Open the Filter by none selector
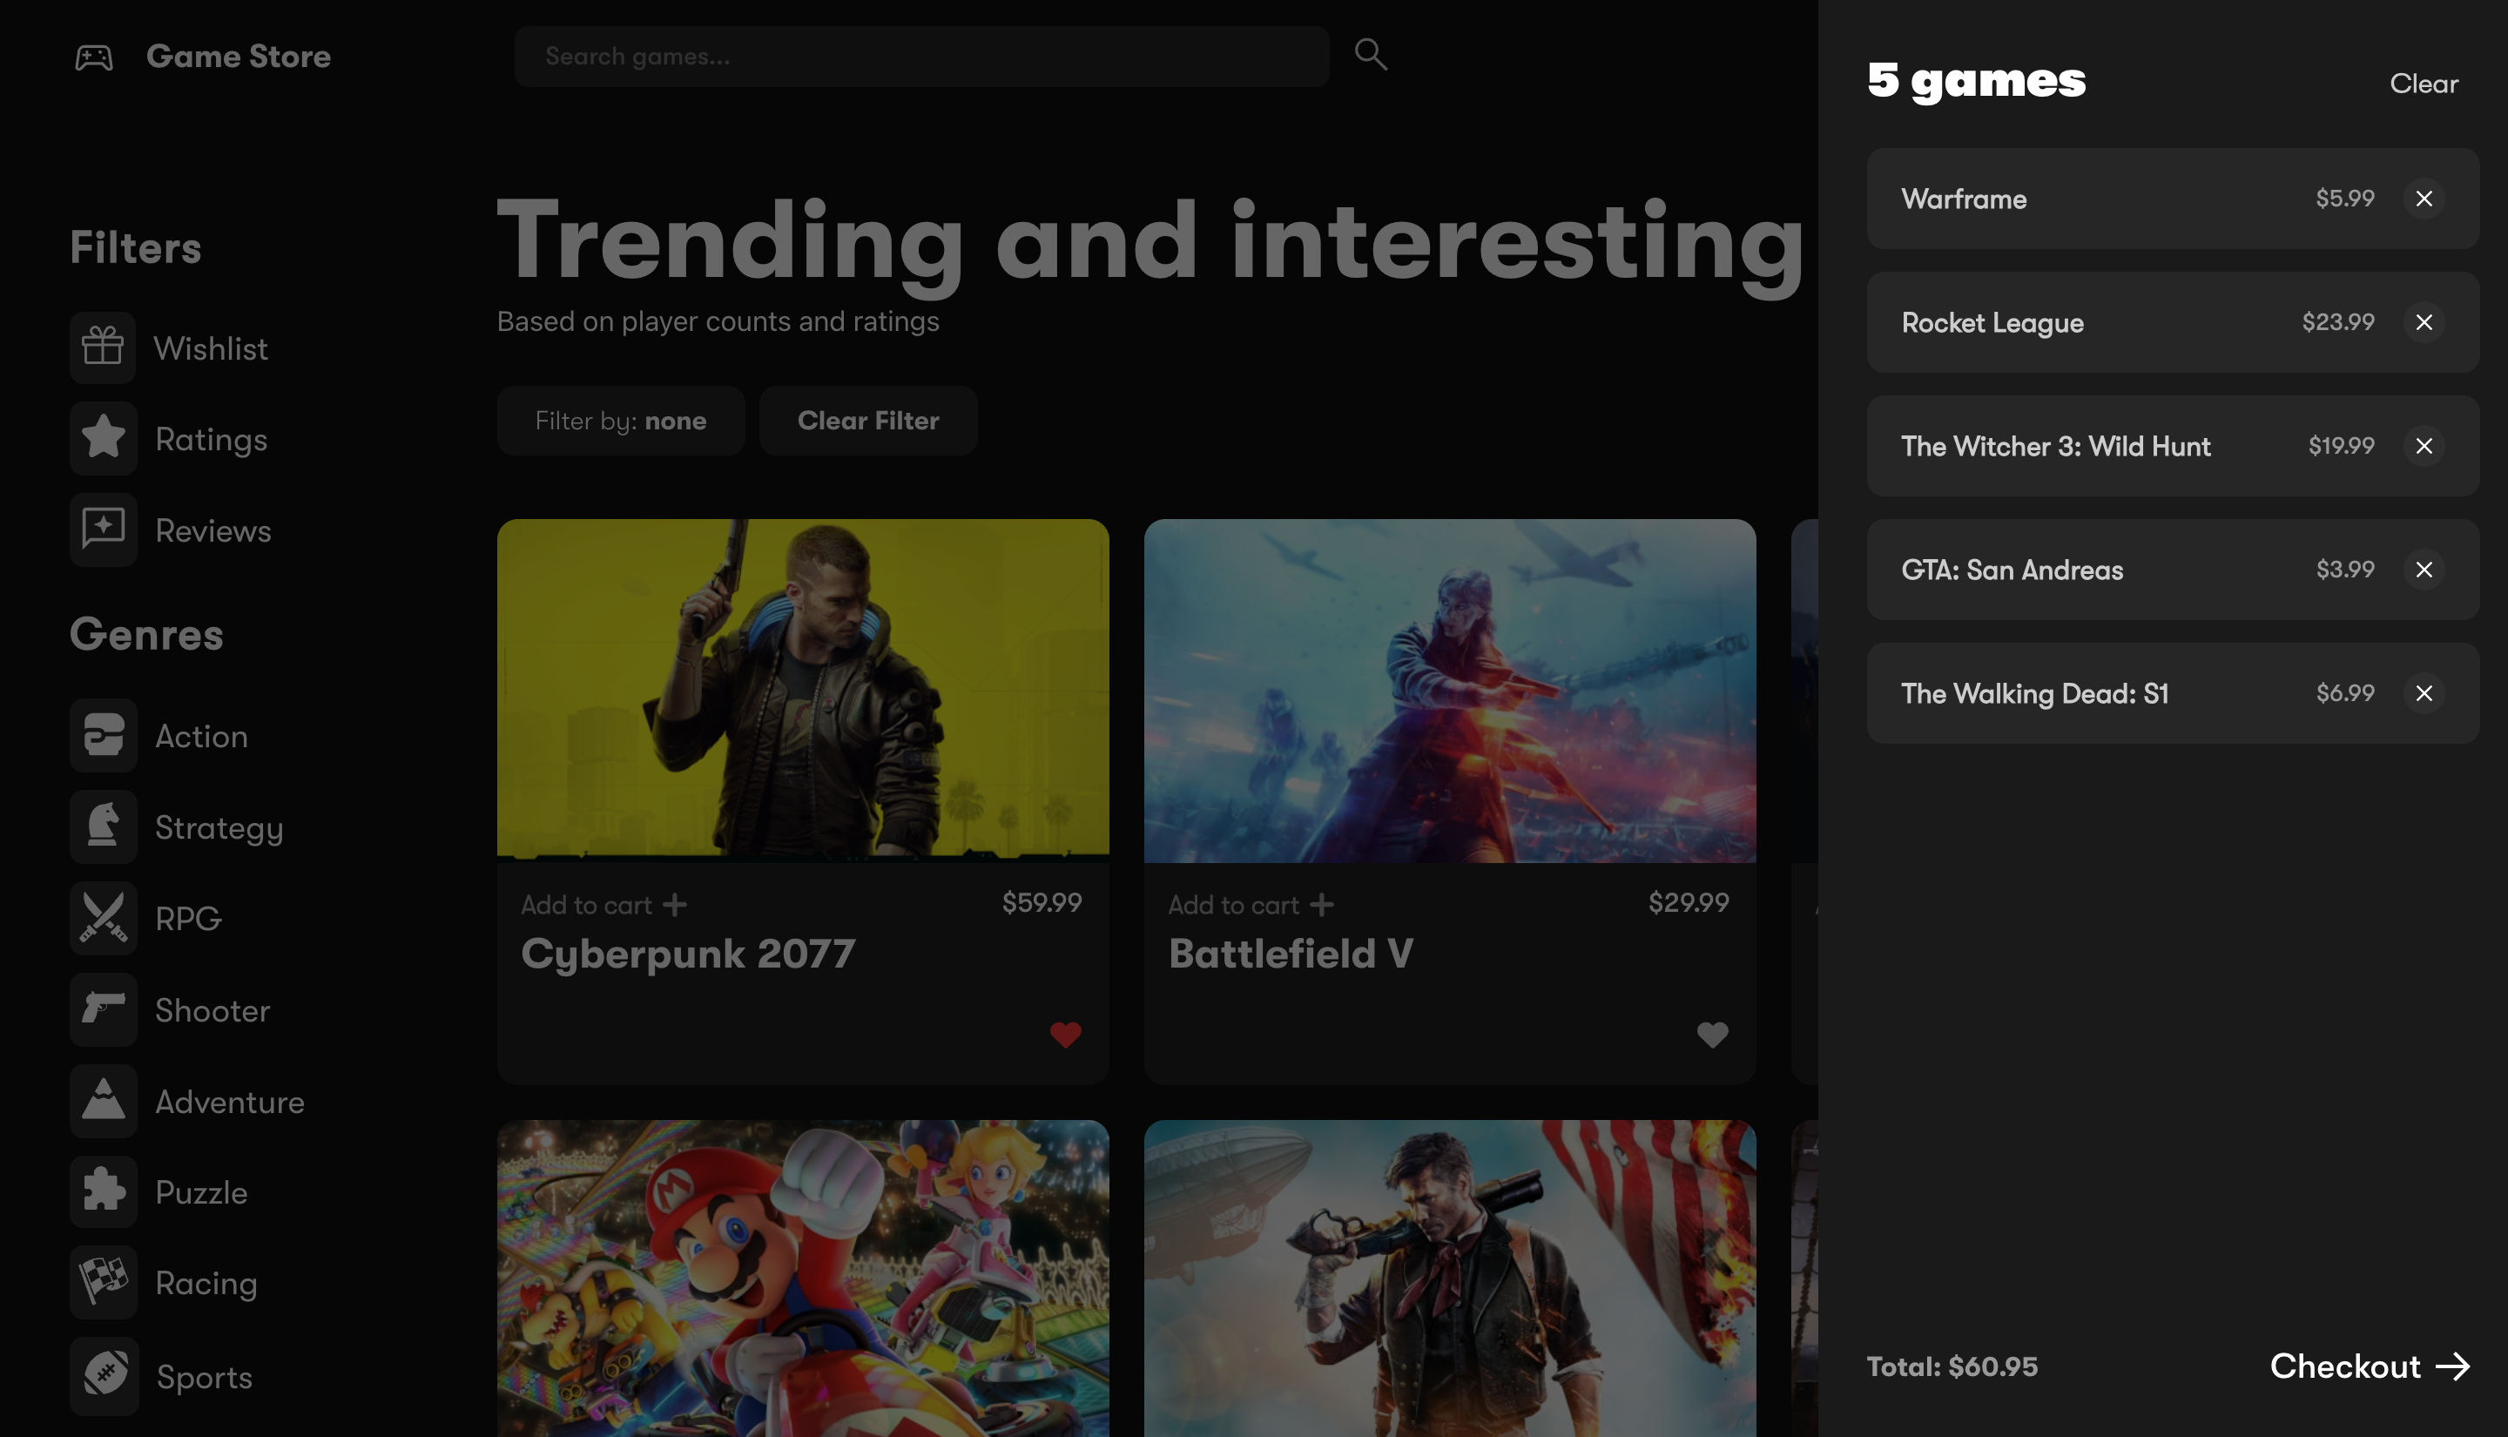This screenshot has height=1437, width=2508. pos(620,421)
